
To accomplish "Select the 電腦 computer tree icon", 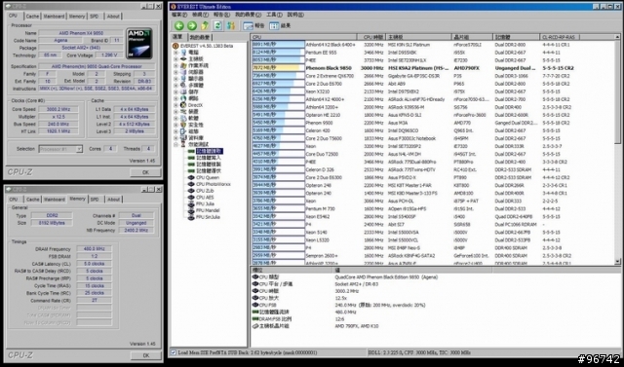I will coord(183,52).
